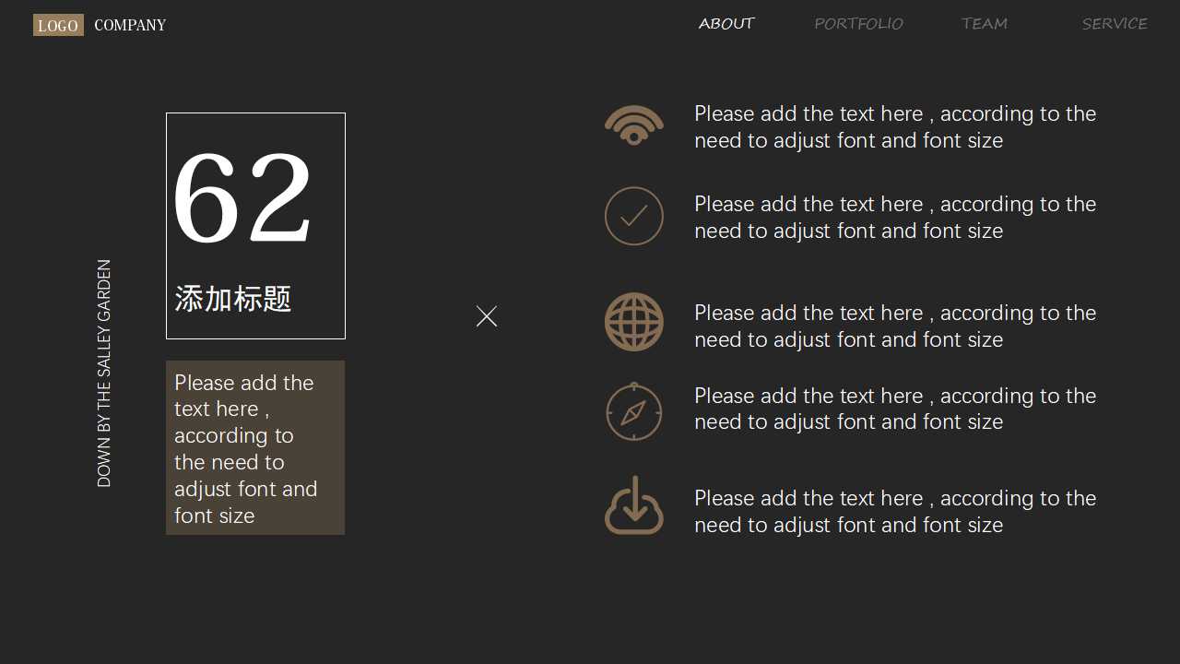
Task: Click the text next to the cloud download icon
Action: pos(894,511)
